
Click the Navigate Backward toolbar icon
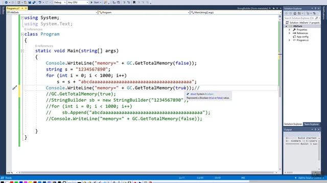point(6,3)
